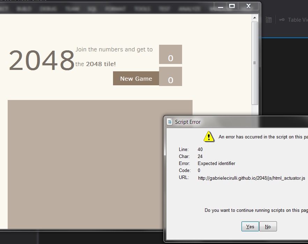Viewport: 308px width, 244px height.
Task: Close the 2048 game window
Action: 248,6
